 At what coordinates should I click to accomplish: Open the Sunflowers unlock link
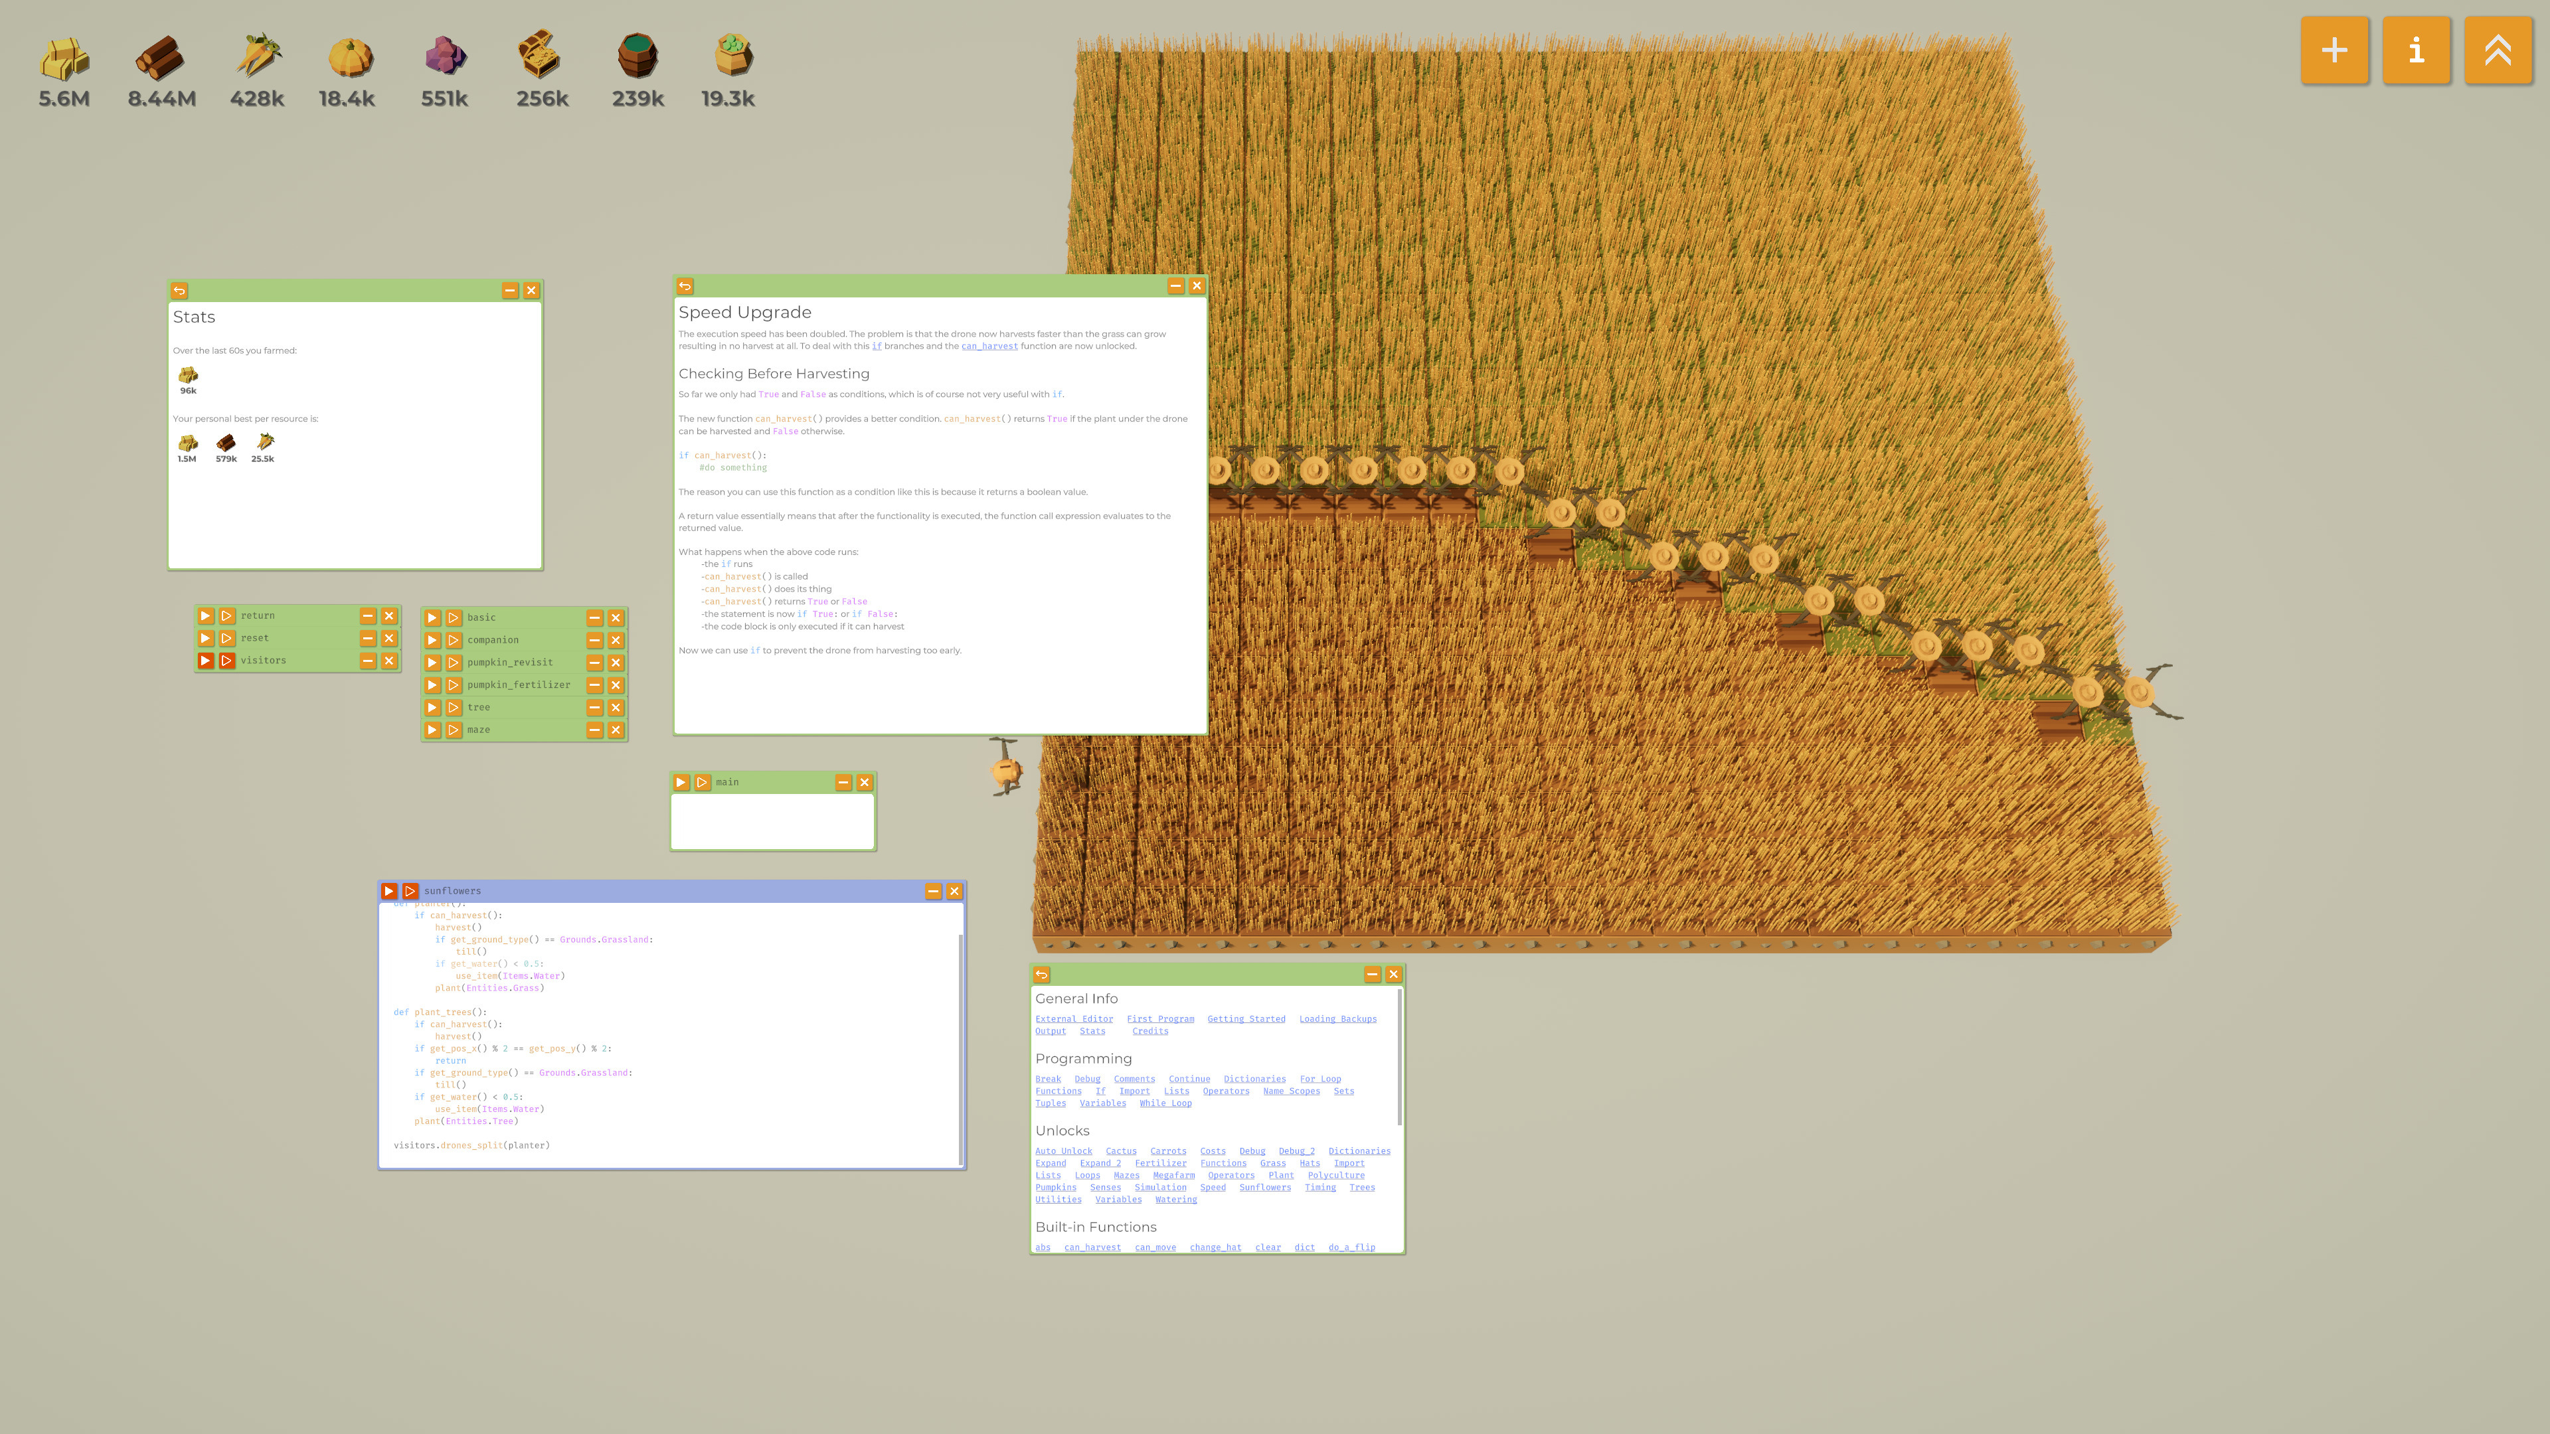pyautogui.click(x=1264, y=1188)
